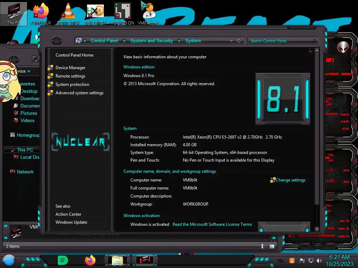Open Device Manager from the sidebar
The height and width of the screenshot is (268, 358).
pyautogui.click(x=70, y=68)
